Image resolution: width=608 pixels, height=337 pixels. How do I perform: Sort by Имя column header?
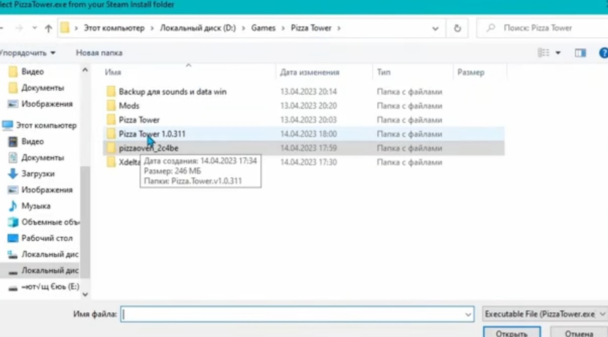pyautogui.click(x=113, y=73)
